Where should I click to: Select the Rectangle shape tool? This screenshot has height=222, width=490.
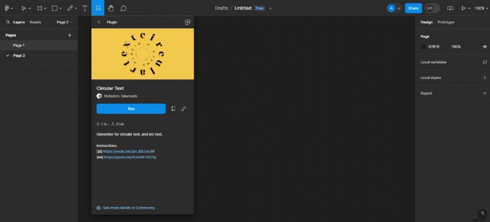click(55, 9)
